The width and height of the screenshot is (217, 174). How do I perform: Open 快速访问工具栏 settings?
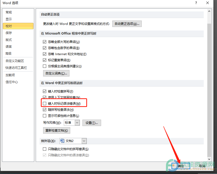point(16,68)
